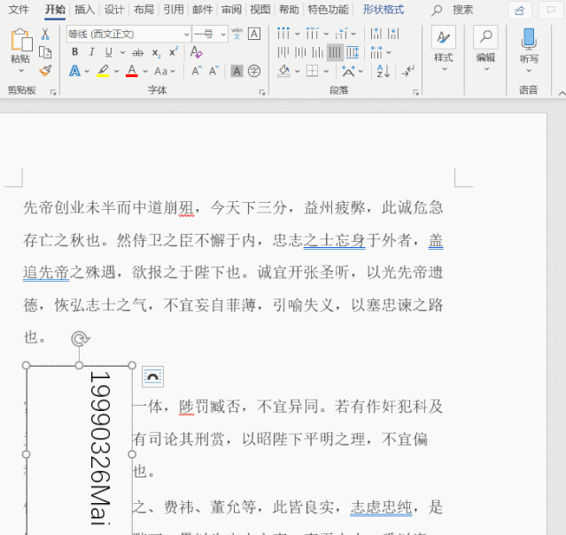Click the layout options icon beside text box
Screen dimensions: 566x535
coord(152,376)
